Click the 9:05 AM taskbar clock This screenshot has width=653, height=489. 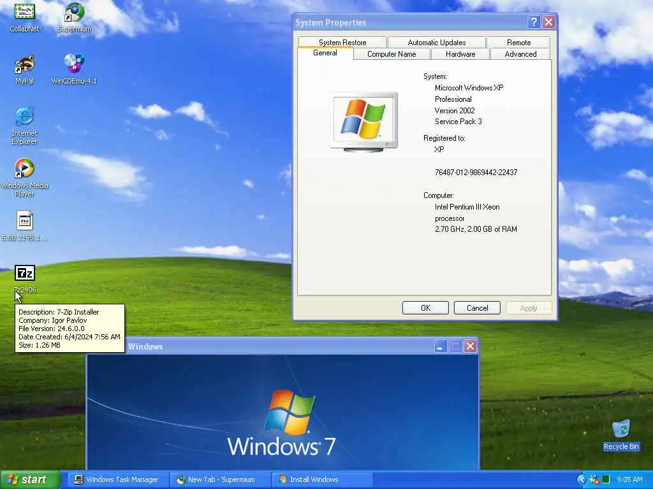(x=629, y=479)
